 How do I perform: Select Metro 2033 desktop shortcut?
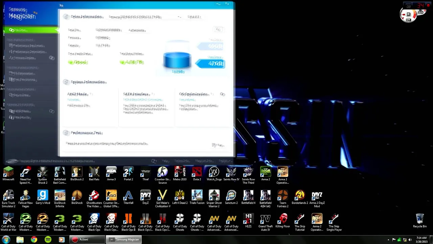(x=180, y=174)
